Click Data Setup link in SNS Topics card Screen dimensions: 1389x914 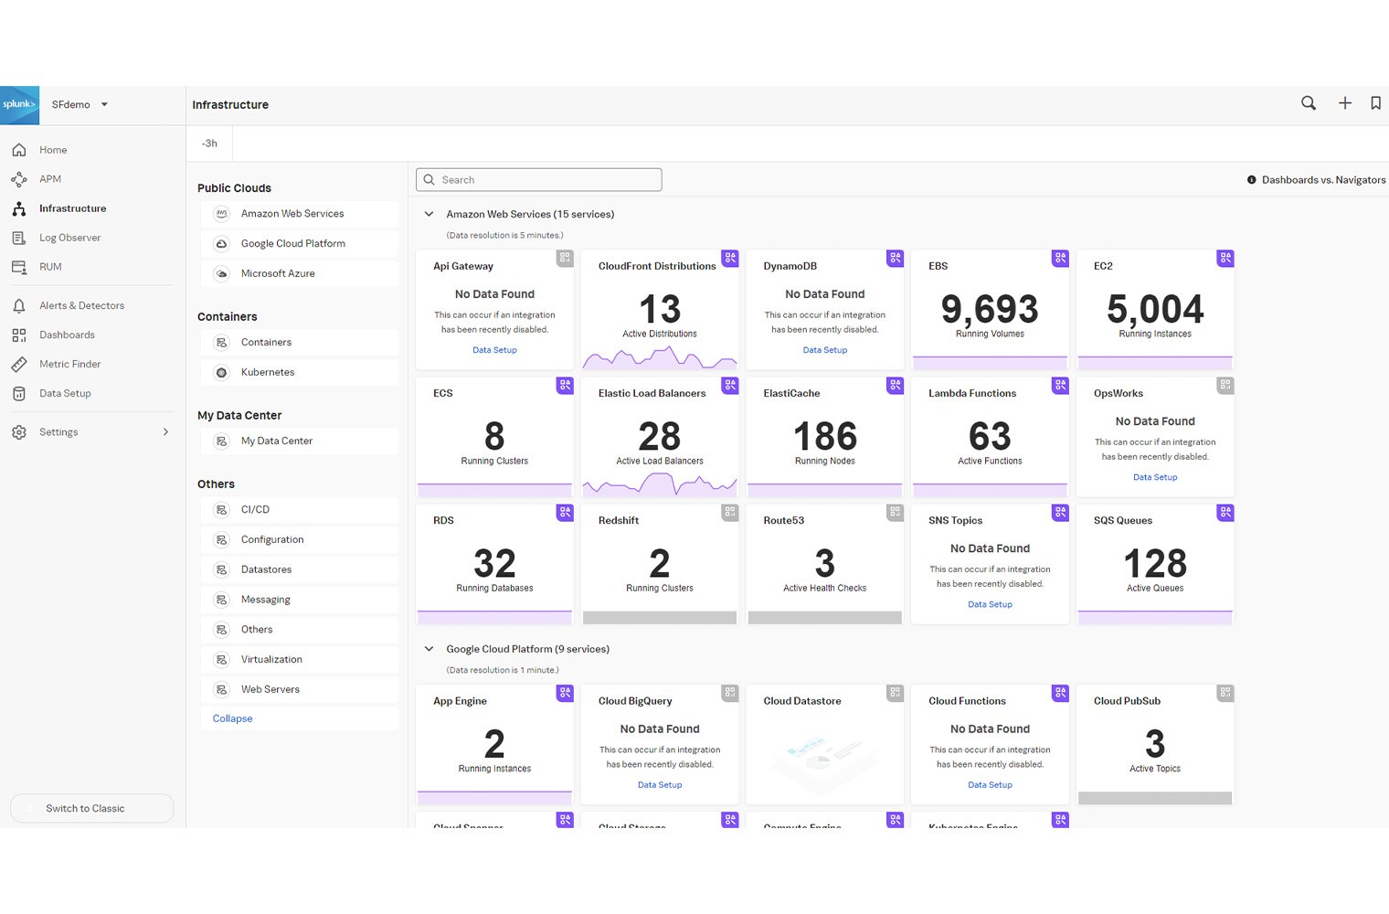pos(990,604)
